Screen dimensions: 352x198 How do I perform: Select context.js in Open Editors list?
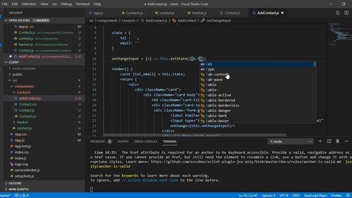[26, 38]
